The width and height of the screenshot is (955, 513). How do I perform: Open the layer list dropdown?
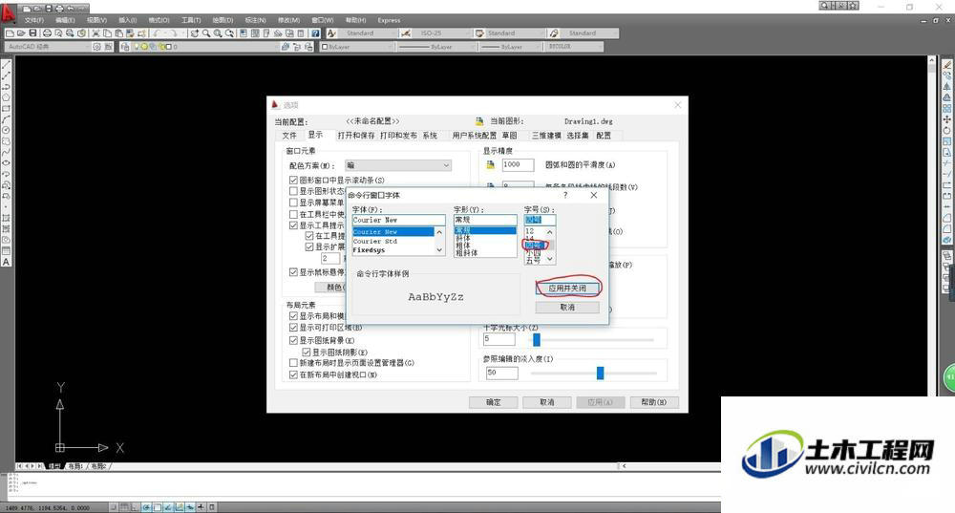coord(205,46)
